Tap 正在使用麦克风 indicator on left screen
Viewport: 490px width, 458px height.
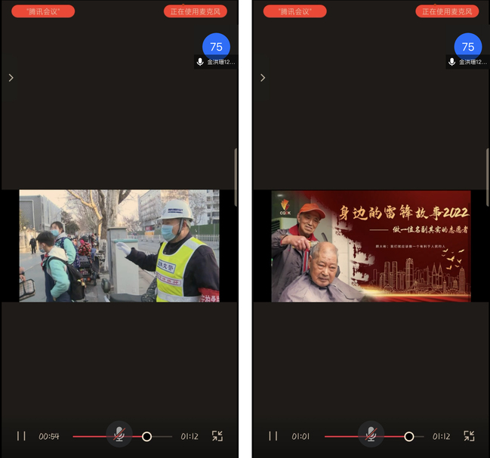point(196,11)
